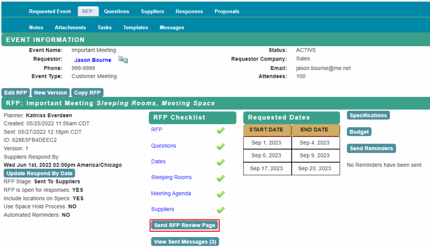Open the Responses tab
Screen dimensions: 430x247
point(189,11)
